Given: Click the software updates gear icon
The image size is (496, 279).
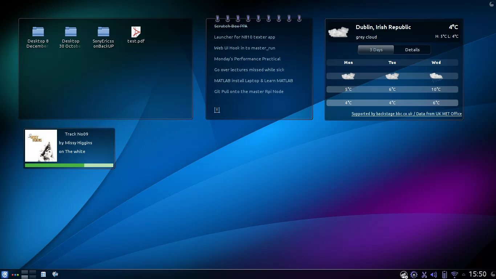Looking at the screenshot, I should [414, 274].
